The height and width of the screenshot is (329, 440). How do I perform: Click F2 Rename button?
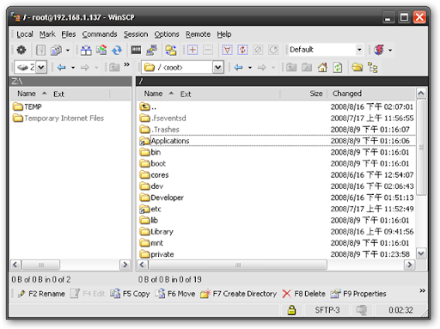(x=41, y=294)
